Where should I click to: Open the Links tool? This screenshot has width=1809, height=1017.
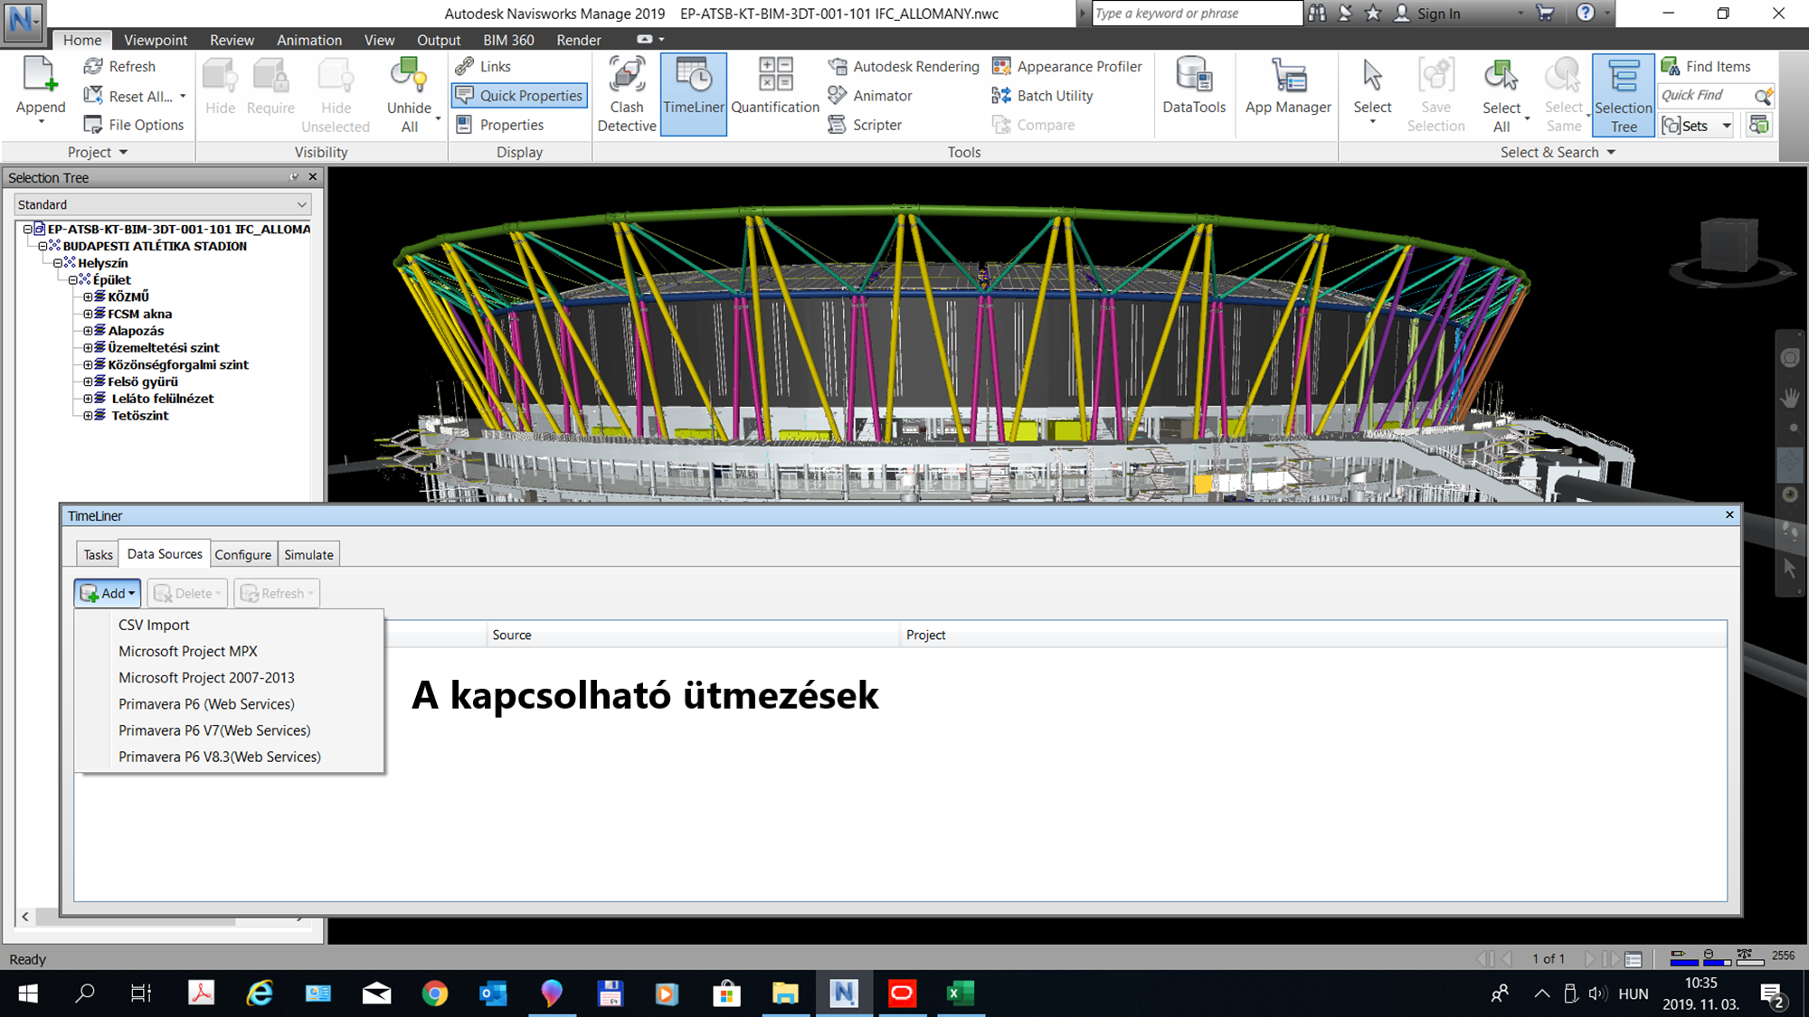coord(484,66)
